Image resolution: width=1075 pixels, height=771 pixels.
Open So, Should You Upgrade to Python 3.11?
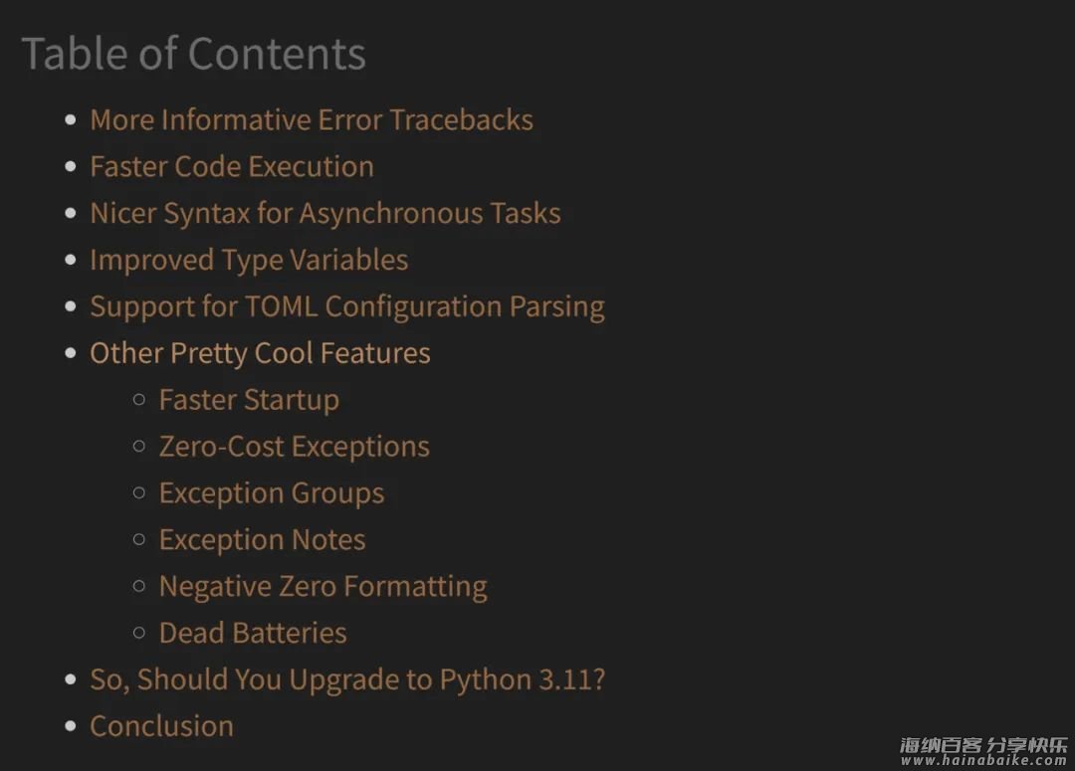[x=347, y=679]
